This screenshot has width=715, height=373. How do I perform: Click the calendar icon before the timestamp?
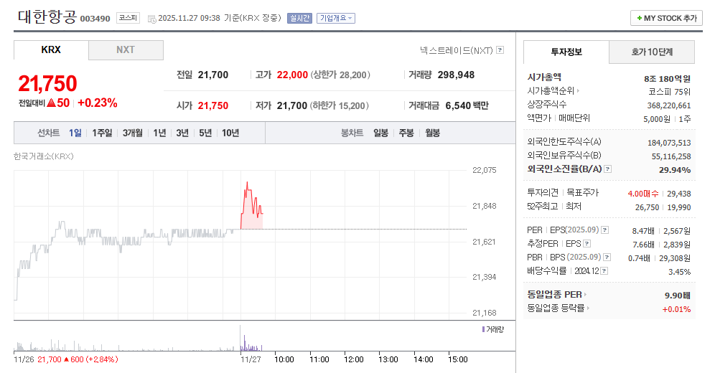pos(152,19)
